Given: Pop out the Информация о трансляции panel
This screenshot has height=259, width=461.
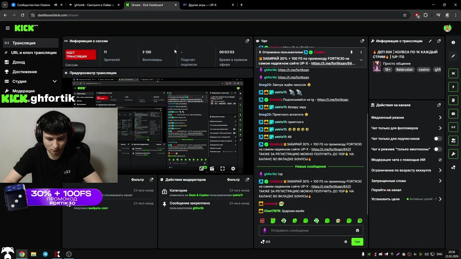Looking at the screenshot, I should [439, 41].
